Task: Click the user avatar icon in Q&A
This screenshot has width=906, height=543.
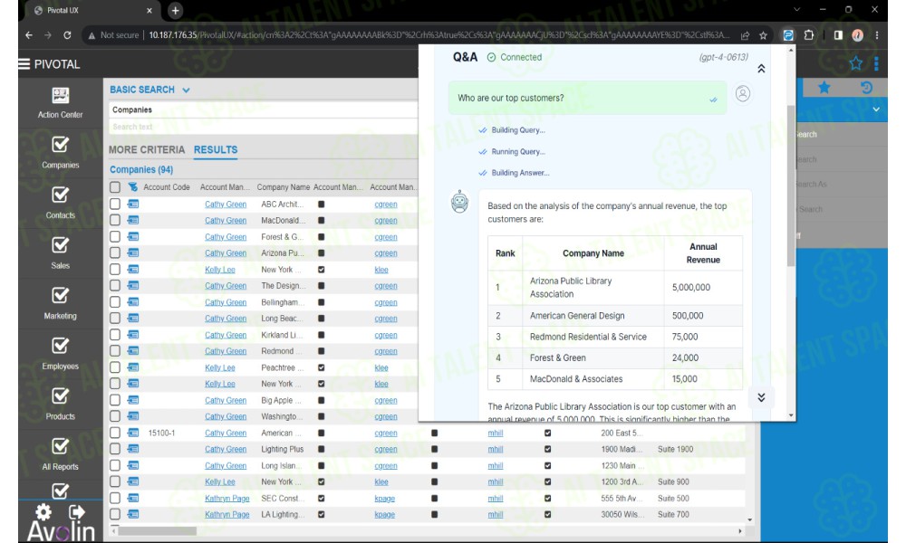Action: pos(743,93)
